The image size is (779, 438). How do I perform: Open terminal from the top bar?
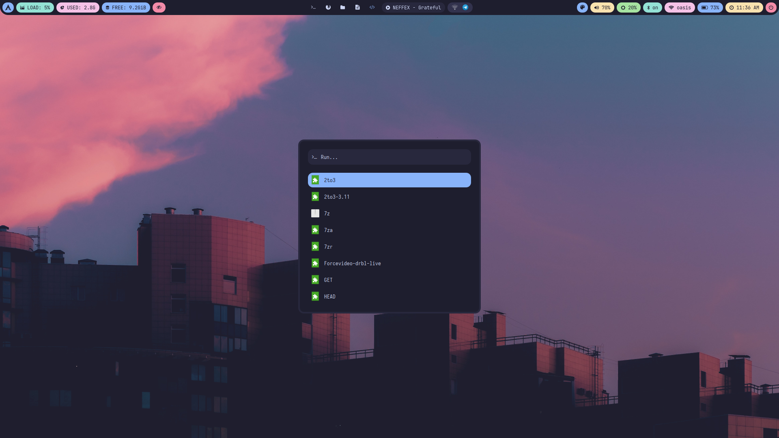coord(313,7)
